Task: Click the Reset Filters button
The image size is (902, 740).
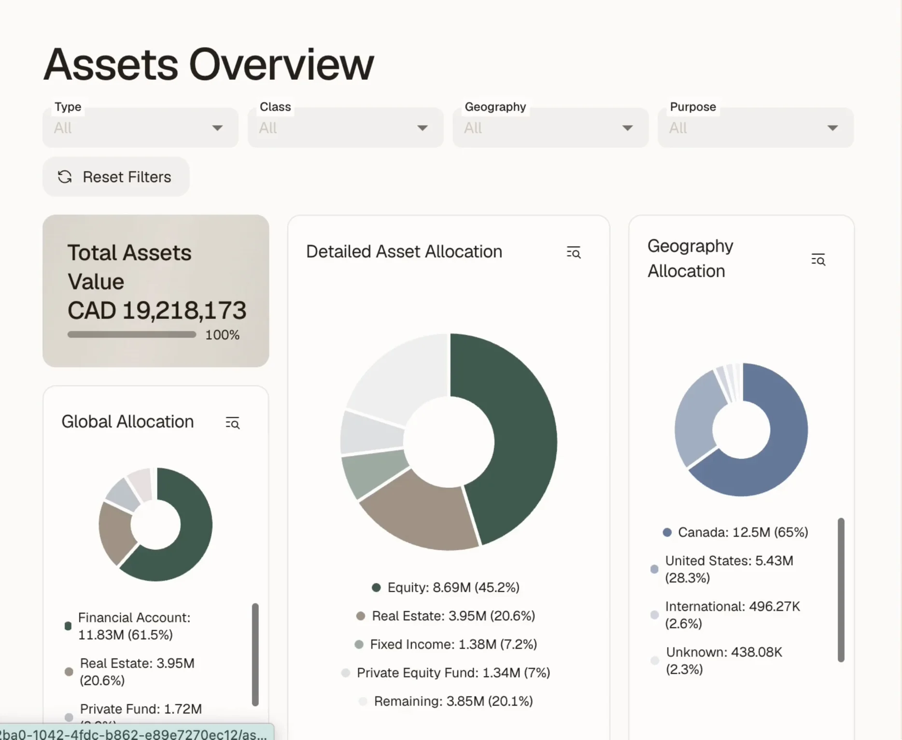Action: pos(116,177)
